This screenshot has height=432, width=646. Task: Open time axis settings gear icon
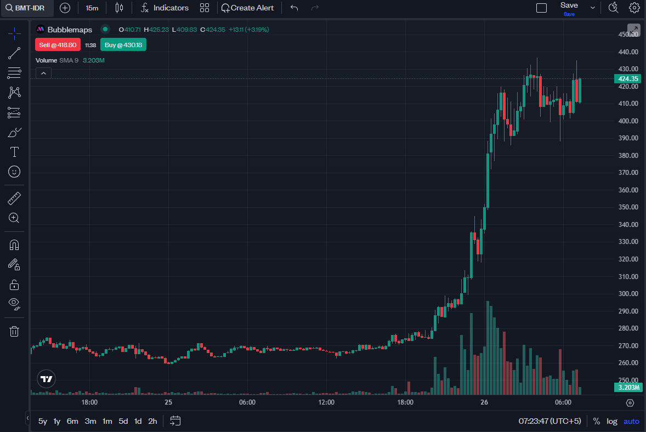pos(630,403)
